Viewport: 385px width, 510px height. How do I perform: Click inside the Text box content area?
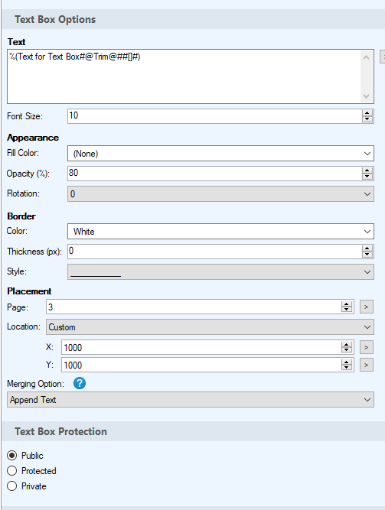point(184,76)
